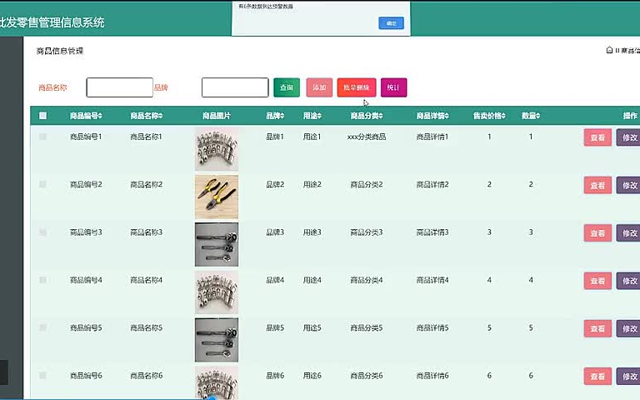View details of 商品名称6 row
The width and height of the screenshot is (640, 400).
(597, 377)
